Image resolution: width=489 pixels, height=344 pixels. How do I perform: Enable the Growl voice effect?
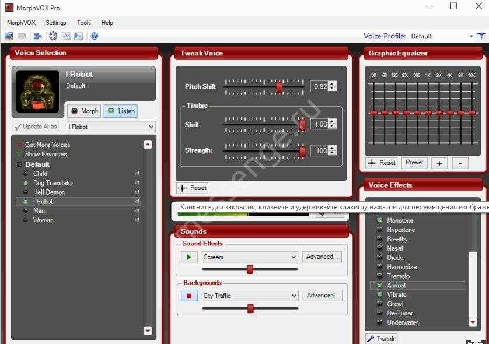point(395,304)
